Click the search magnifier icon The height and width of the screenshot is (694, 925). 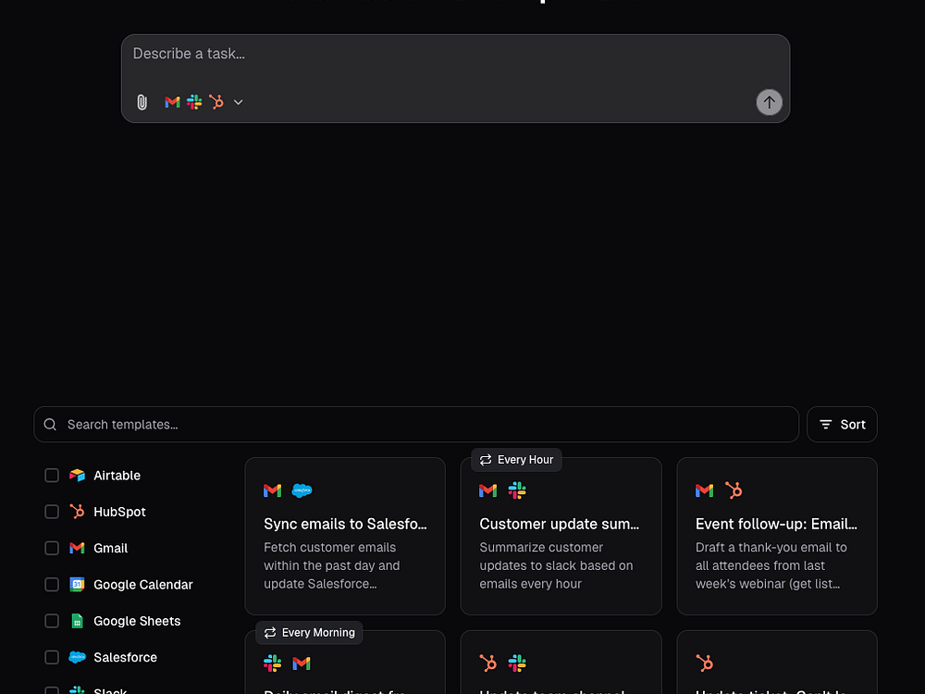click(x=50, y=425)
